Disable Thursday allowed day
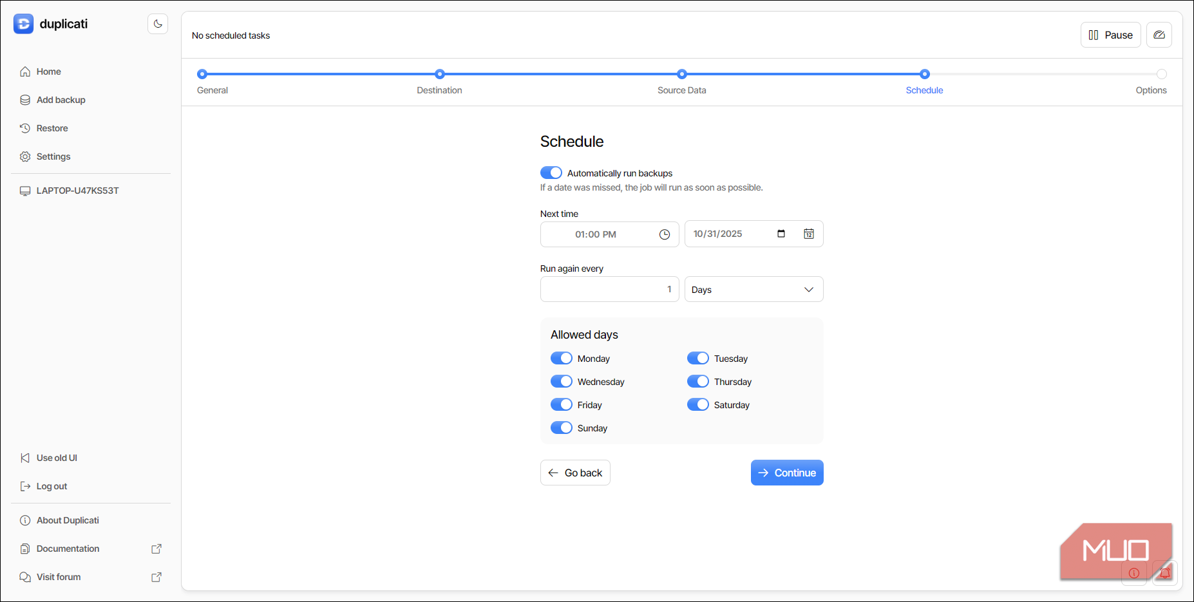This screenshot has height=602, width=1194. [x=698, y=381]
